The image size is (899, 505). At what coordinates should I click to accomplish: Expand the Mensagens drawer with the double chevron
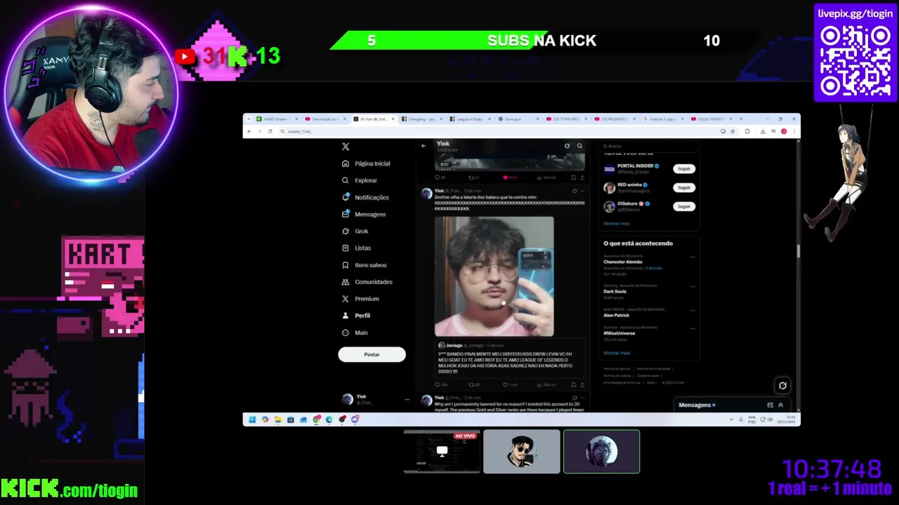point(780,405)
